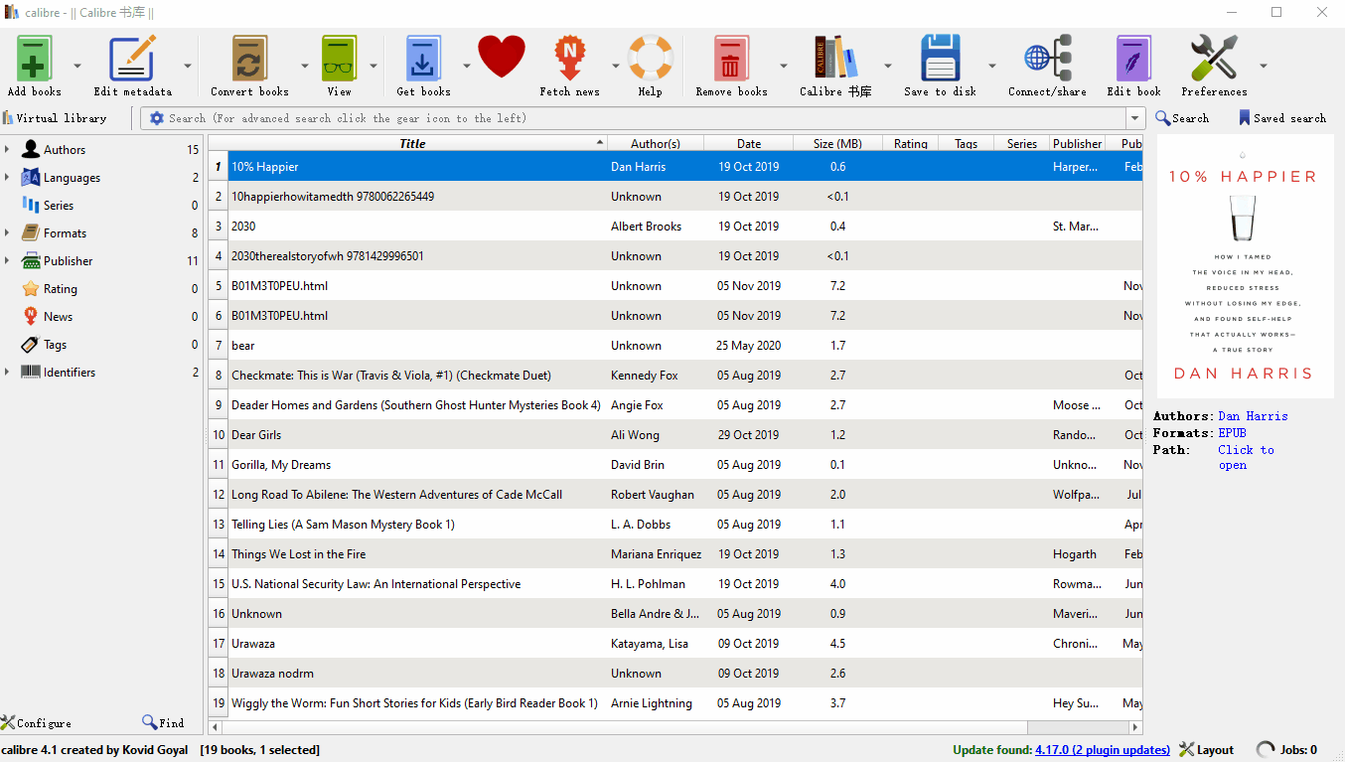Image resolution: width=1345 pixels, height=762 pixels.
Task: Expand the Publisher category
Action: pyautogui.click(x=7, y=261)
